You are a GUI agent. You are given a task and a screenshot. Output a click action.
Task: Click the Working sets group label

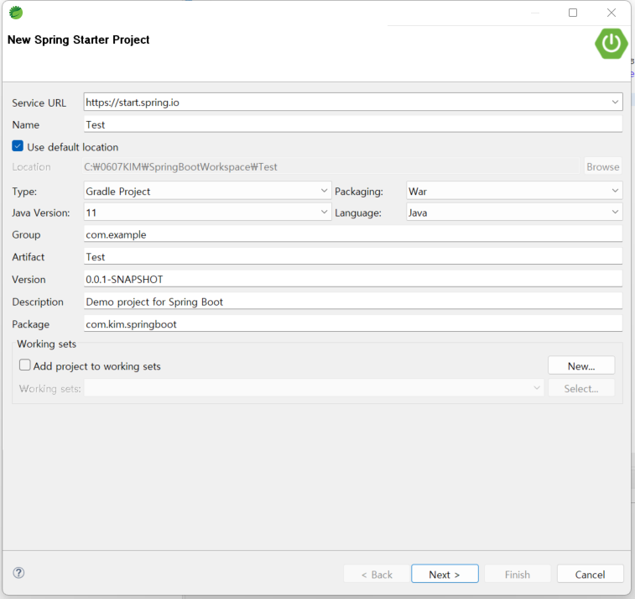click(47, 344)
